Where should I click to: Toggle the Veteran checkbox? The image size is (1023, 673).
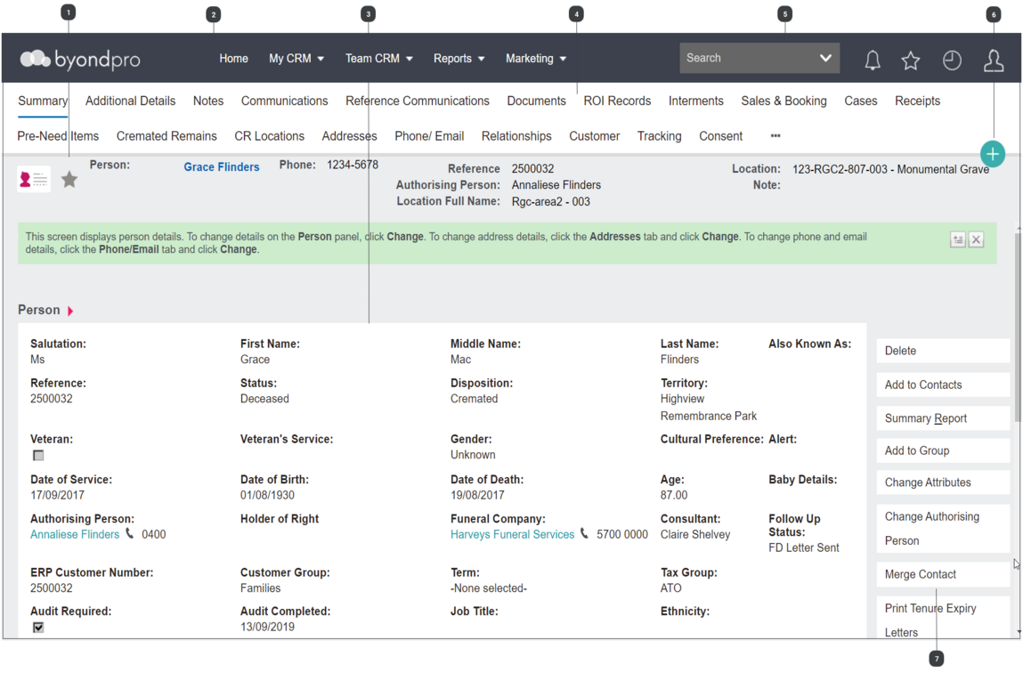(38, 455)
